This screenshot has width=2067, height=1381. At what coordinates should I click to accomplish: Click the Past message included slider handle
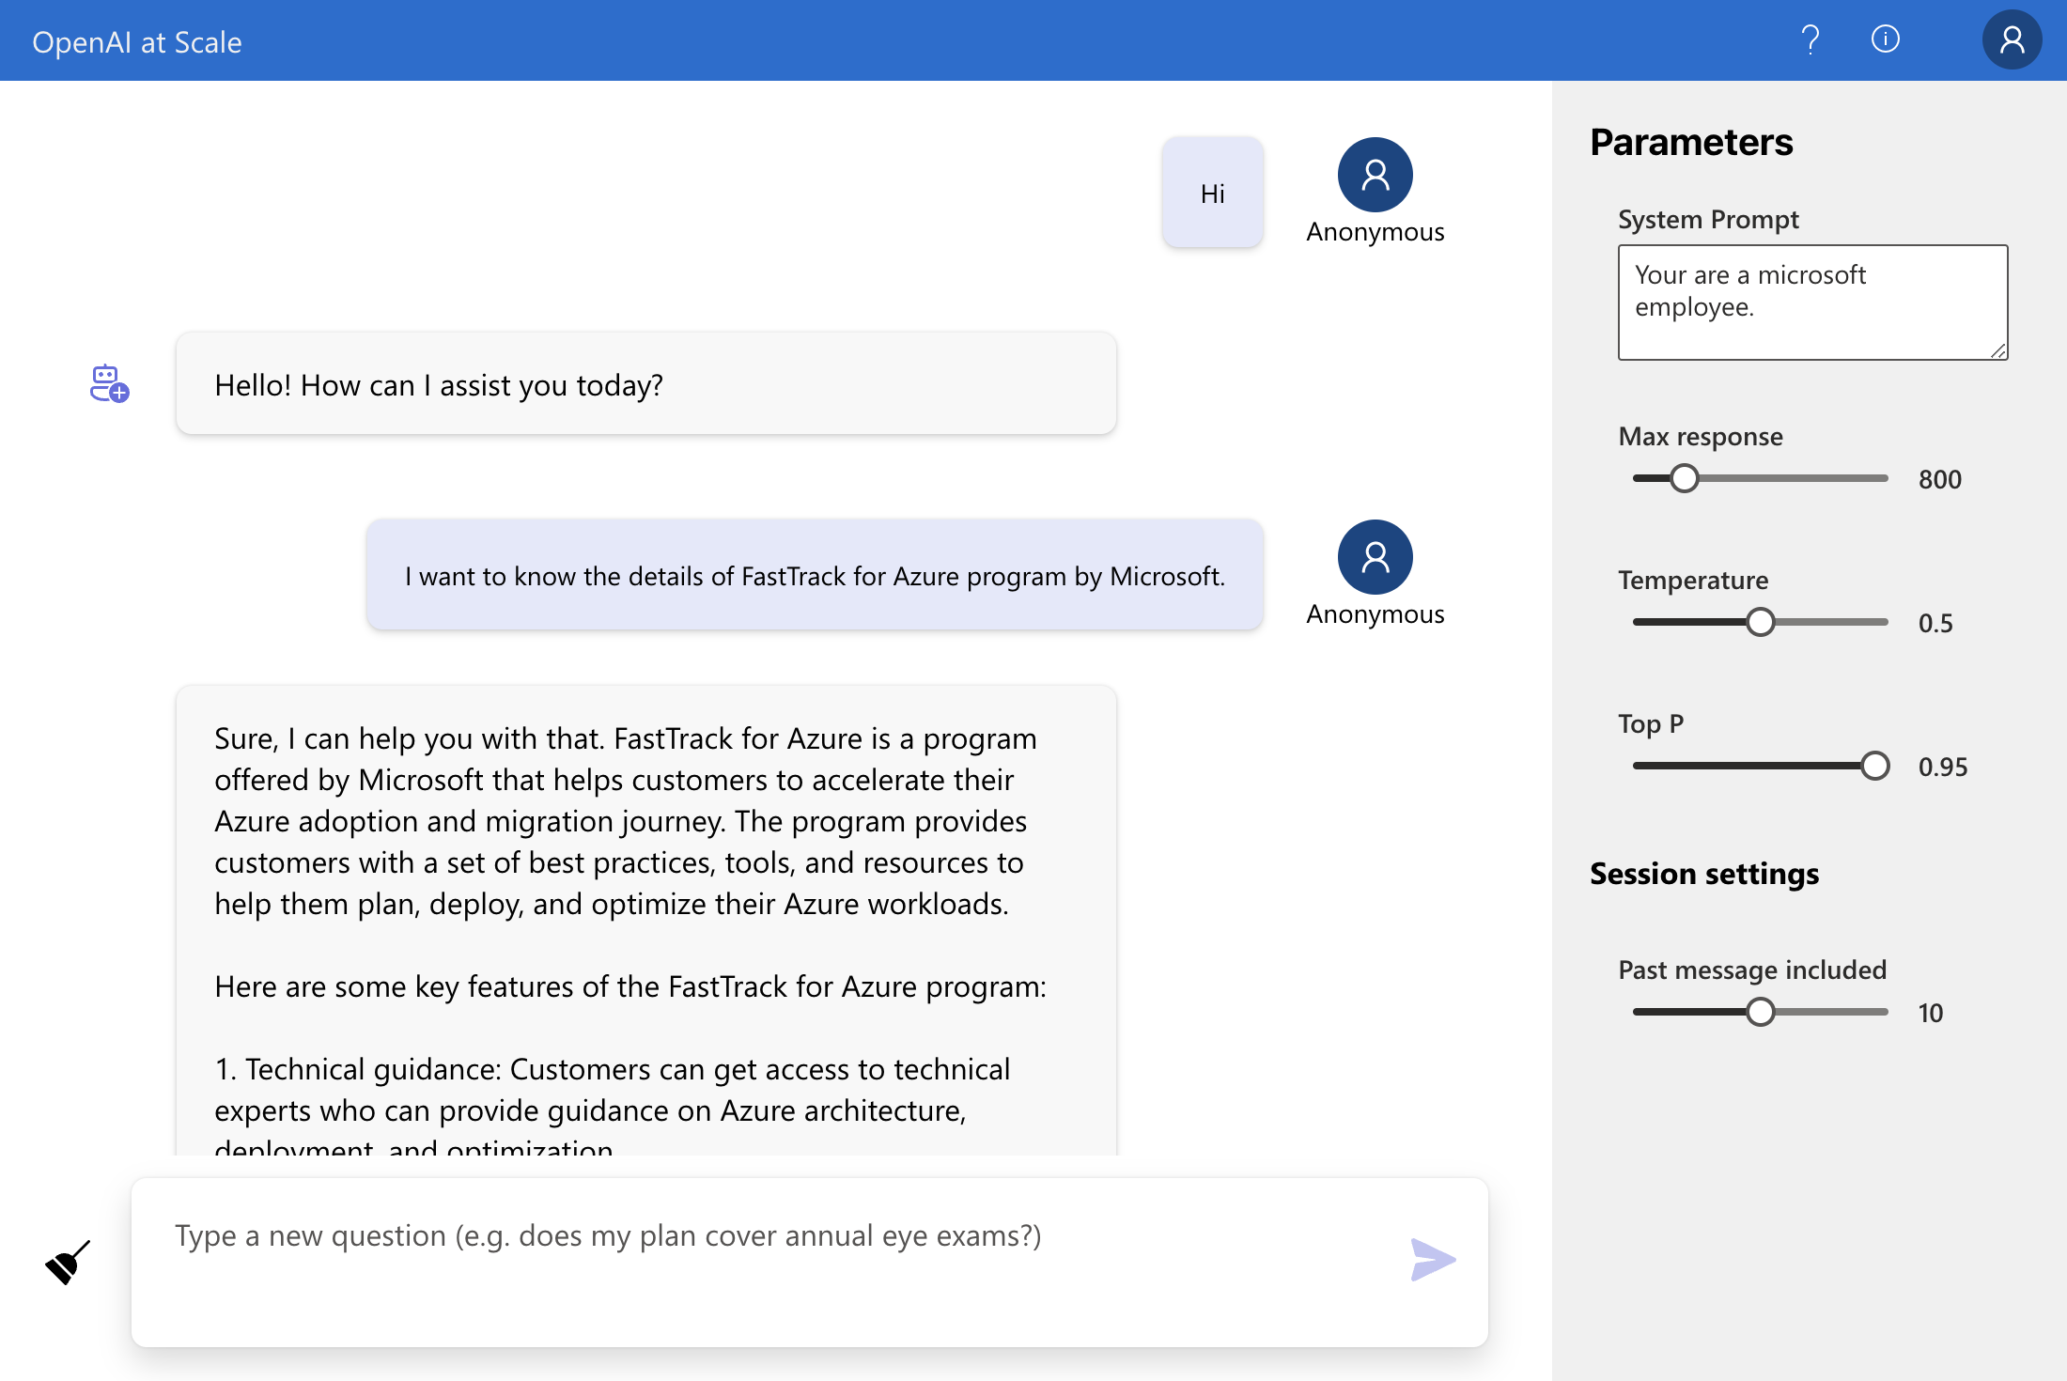[x=1760, y=1012]
